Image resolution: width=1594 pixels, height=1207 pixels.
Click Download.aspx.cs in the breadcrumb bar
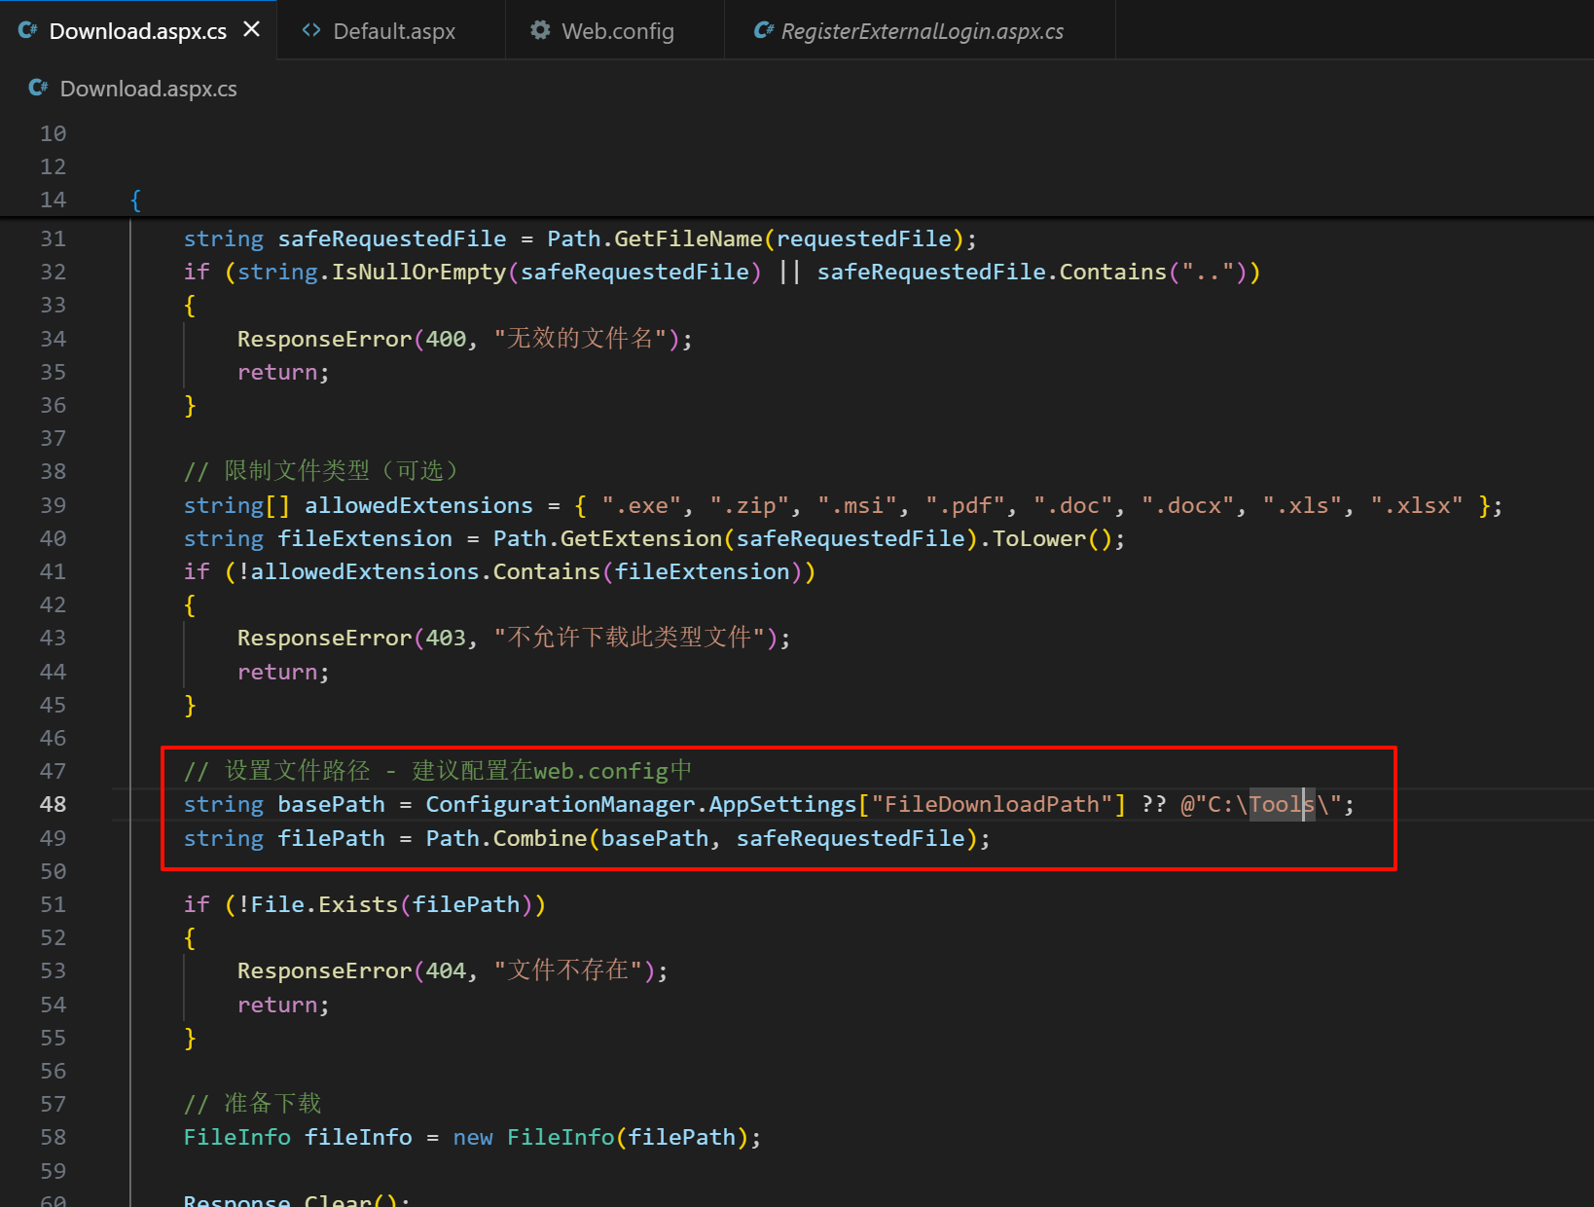(x=148, y=89)
